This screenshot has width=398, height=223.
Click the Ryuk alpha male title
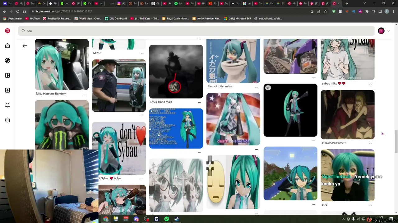pyautogui.click(x=161, y=102)
